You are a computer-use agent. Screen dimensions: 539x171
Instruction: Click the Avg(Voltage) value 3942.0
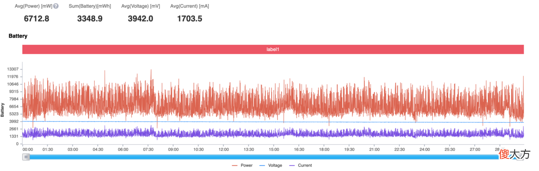point(140,19)
